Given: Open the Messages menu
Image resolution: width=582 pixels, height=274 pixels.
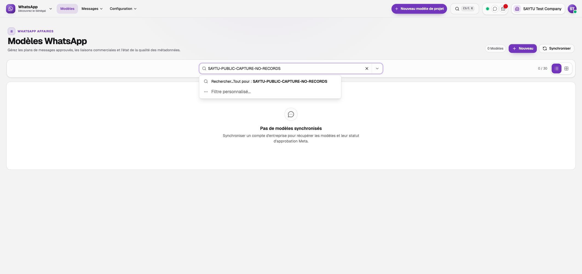Looking at the screenshot, I should [92, 9].
